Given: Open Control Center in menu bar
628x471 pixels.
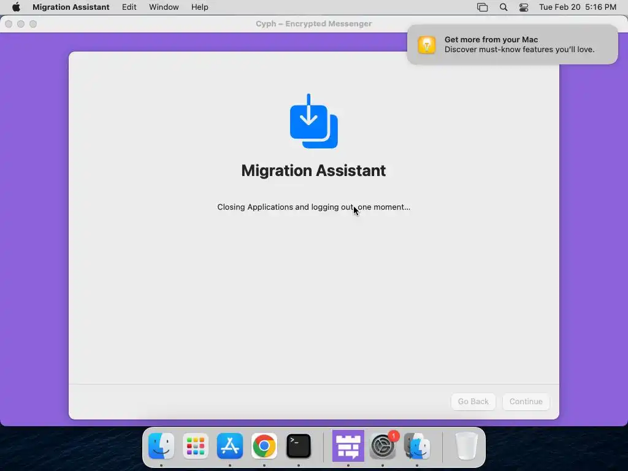Looking at the screenshot, I should [524, 7].
